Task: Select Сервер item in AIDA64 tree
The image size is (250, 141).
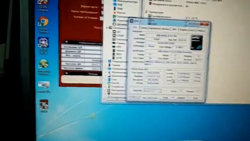Action: pos(114,65)
